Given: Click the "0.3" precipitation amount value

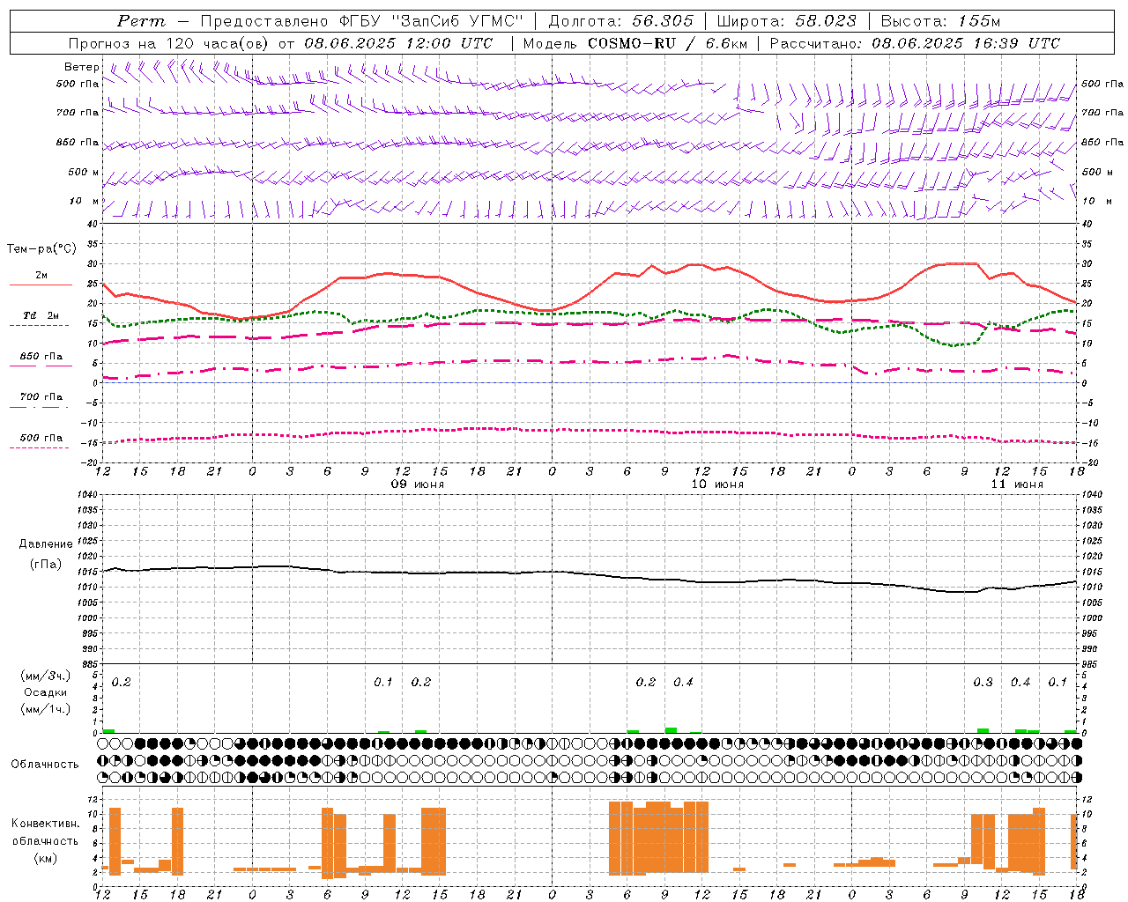Looking at the screenshot, I should [983, 683].
